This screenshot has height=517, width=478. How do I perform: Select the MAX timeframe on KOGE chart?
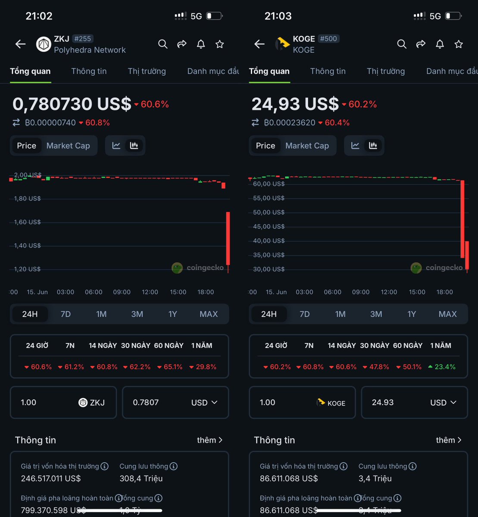447,314
